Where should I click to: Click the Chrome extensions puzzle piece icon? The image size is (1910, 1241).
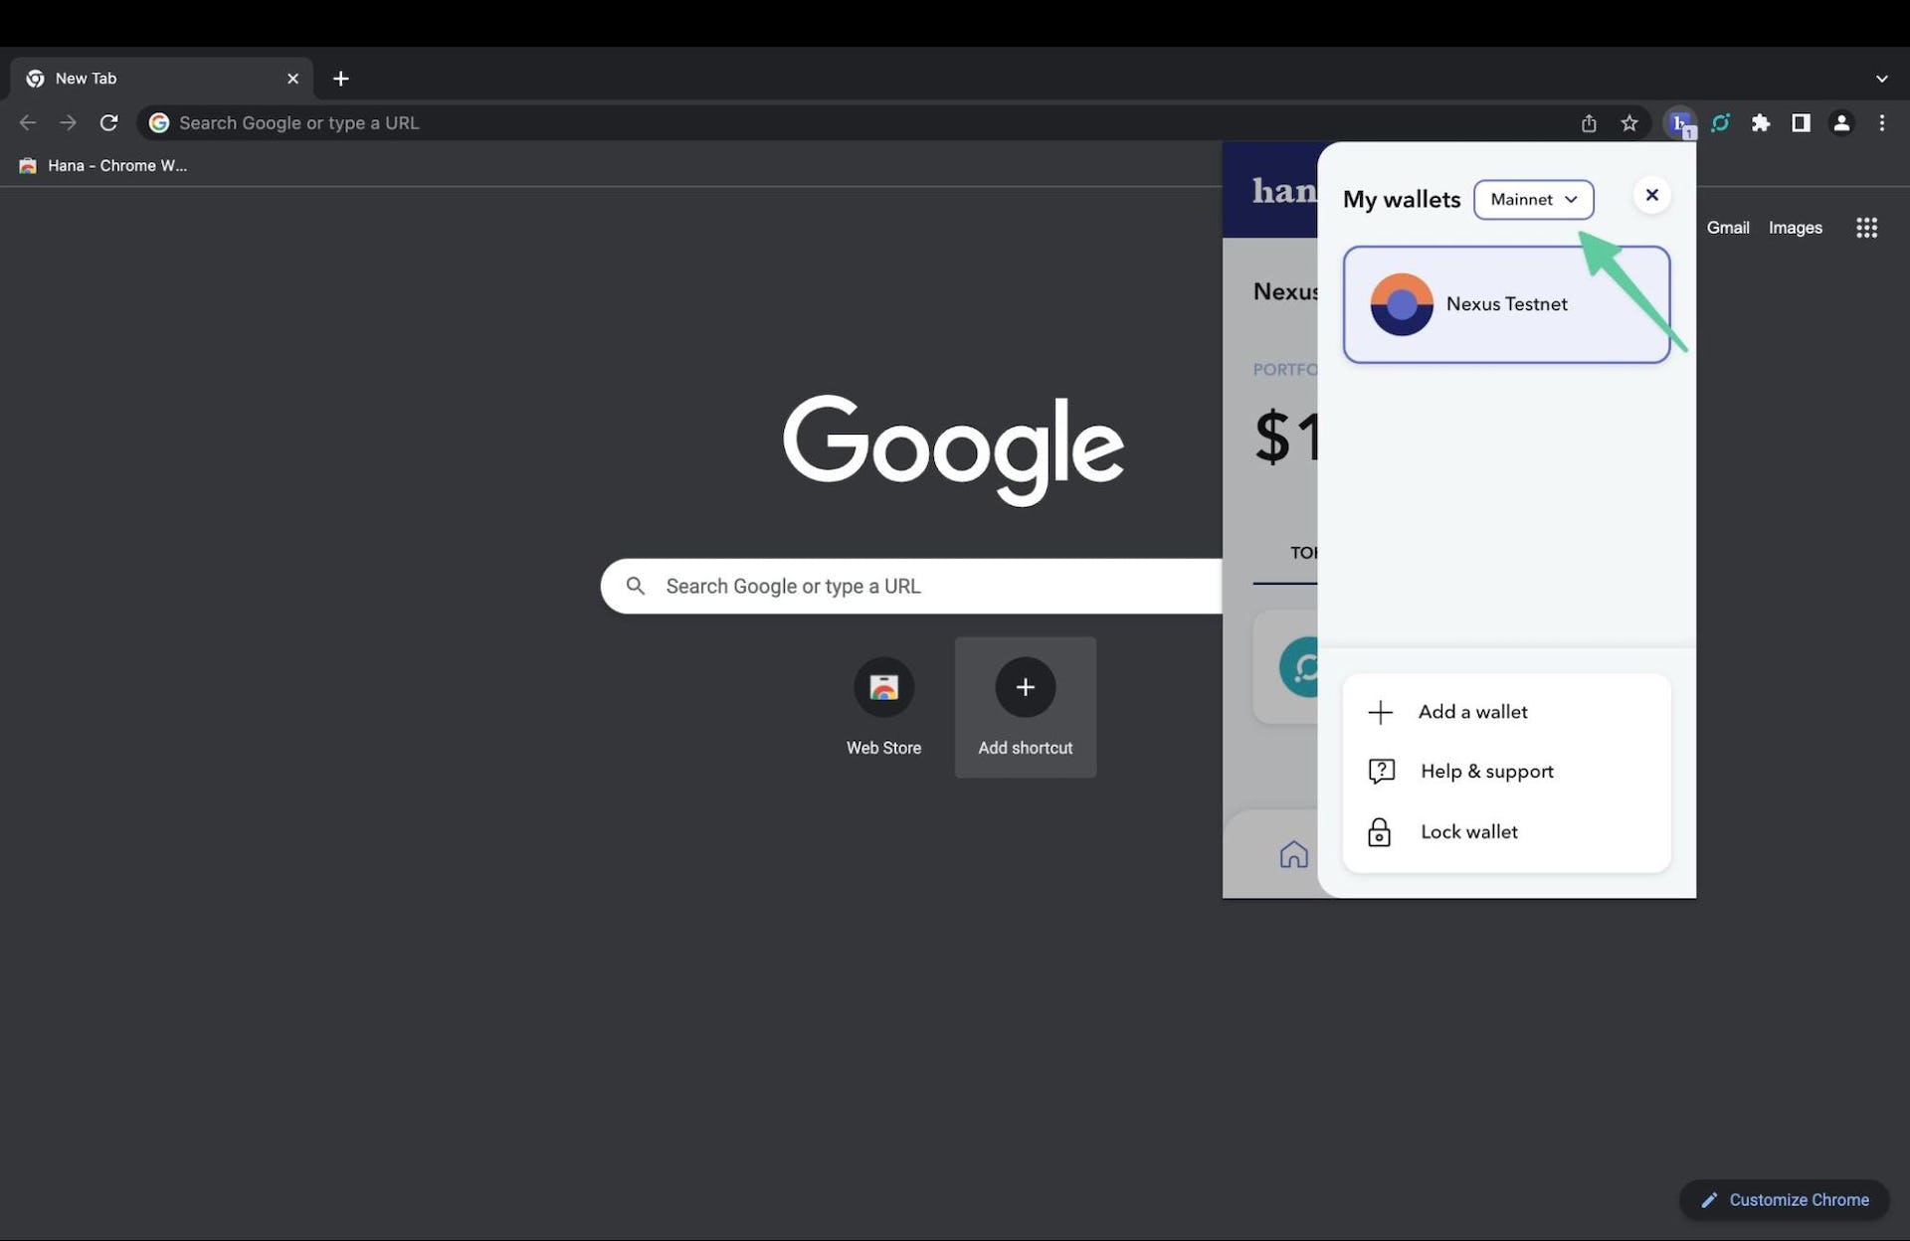point(1760,122)
